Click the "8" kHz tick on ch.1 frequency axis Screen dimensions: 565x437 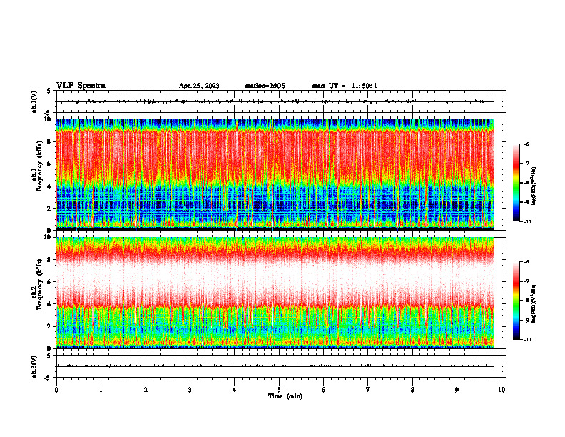click(50, 141)
